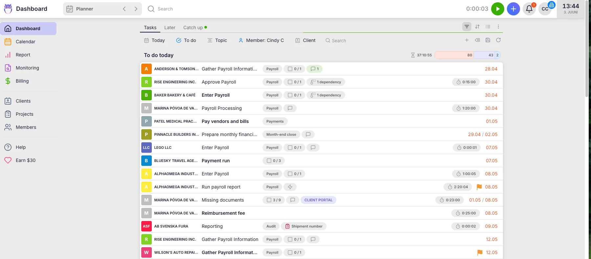The height and width of the screenshot is (259, 591).
Task: Click the blue plus add button
Action: [x=513, y=9]
